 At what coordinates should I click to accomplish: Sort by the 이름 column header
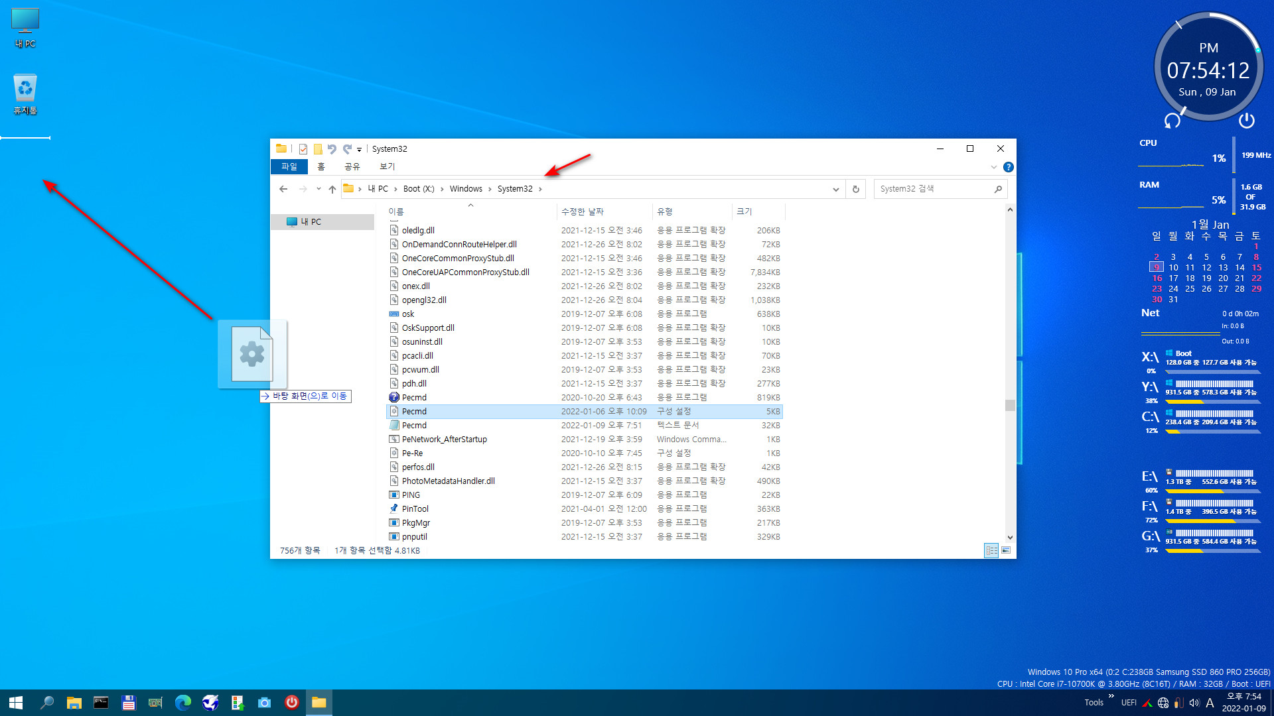click(x=470, y=211)
